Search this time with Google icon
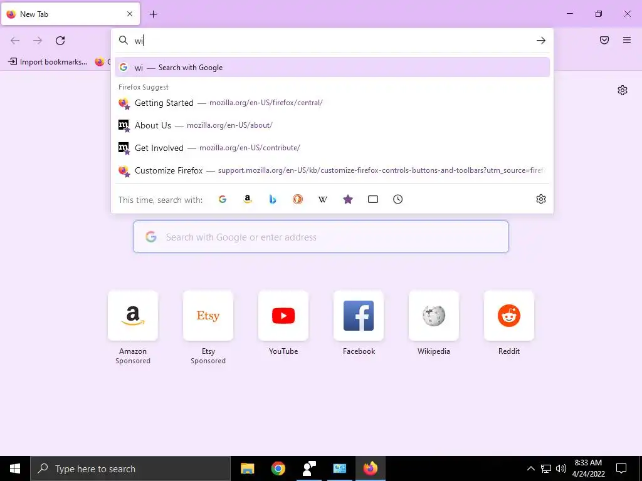The height and width of the screenshot is (481, 642). tap(223, 199)
